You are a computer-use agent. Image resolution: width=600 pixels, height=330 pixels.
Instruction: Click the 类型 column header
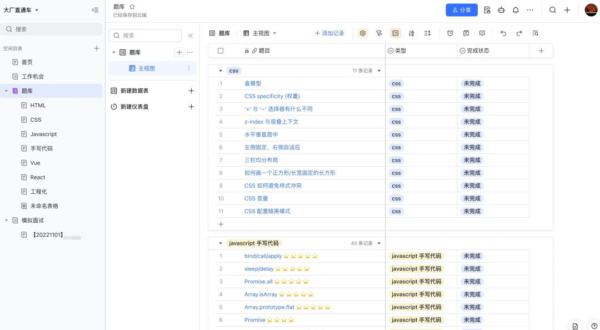click(421, 51)
